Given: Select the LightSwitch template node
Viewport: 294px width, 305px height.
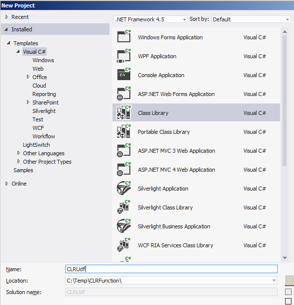Looking at the screenshot, I should pyautogui.click(x=36, y=145).
